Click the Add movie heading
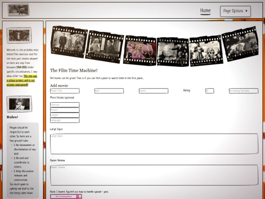The height and width of the screenshot is (199, 265). coord(59,85)
